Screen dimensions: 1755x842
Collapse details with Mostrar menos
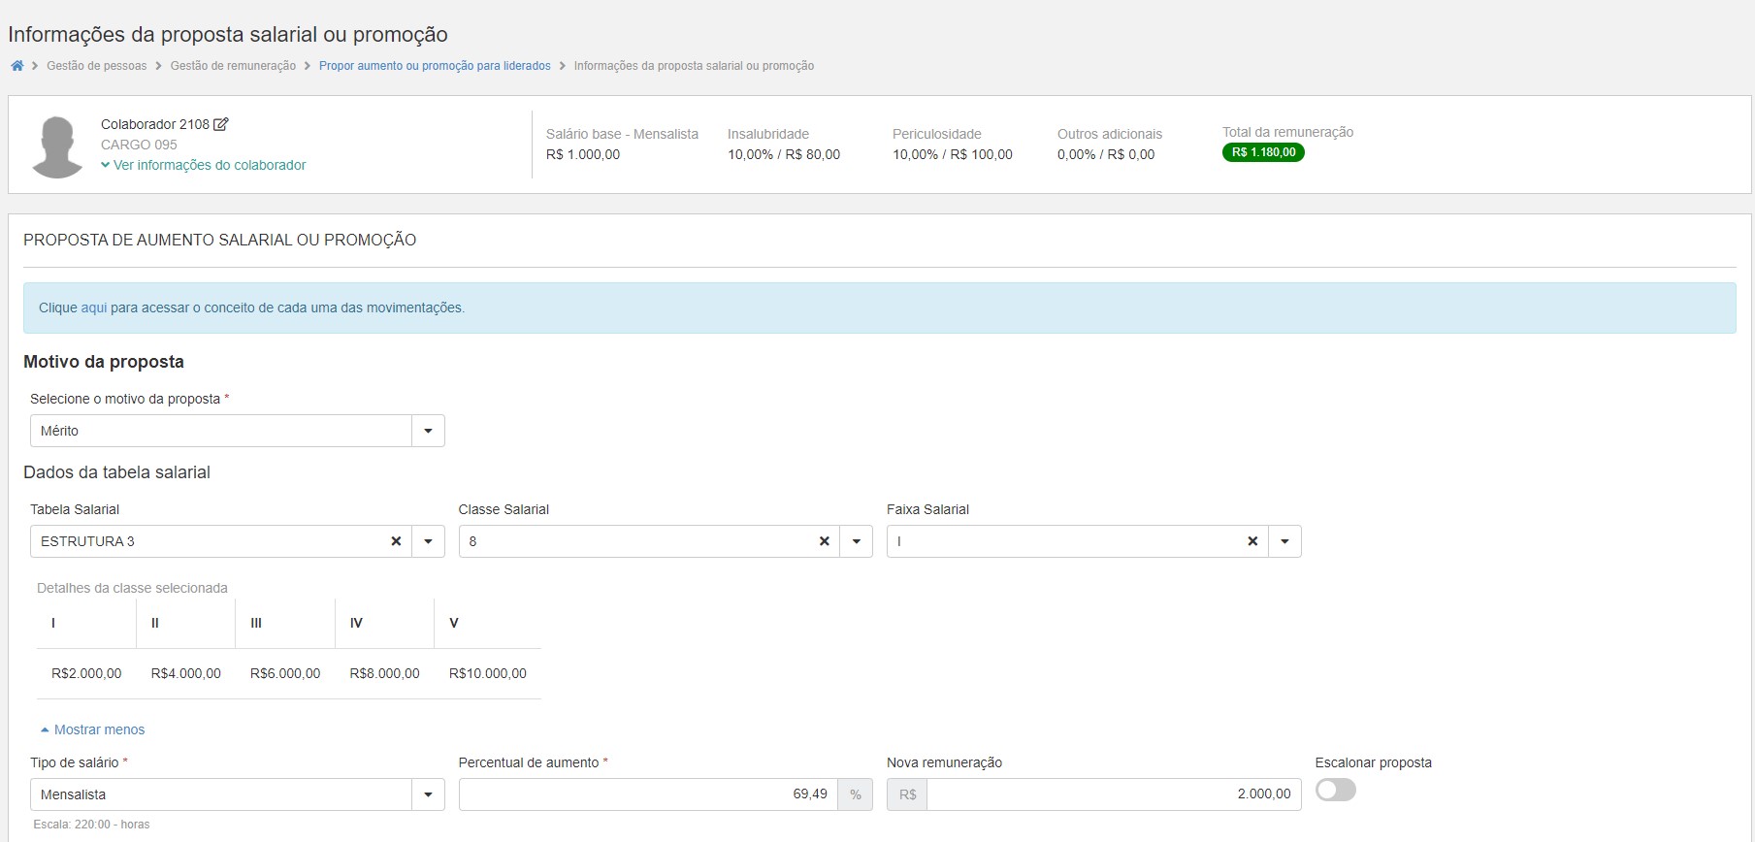pyautogui.click(x=93, y=729)
